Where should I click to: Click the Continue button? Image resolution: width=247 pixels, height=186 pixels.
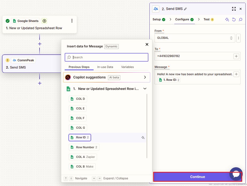click(x=198, y=177)
